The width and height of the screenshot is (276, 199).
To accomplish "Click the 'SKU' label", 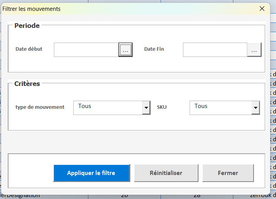I will pyautogui.click(x=162, y=107).
